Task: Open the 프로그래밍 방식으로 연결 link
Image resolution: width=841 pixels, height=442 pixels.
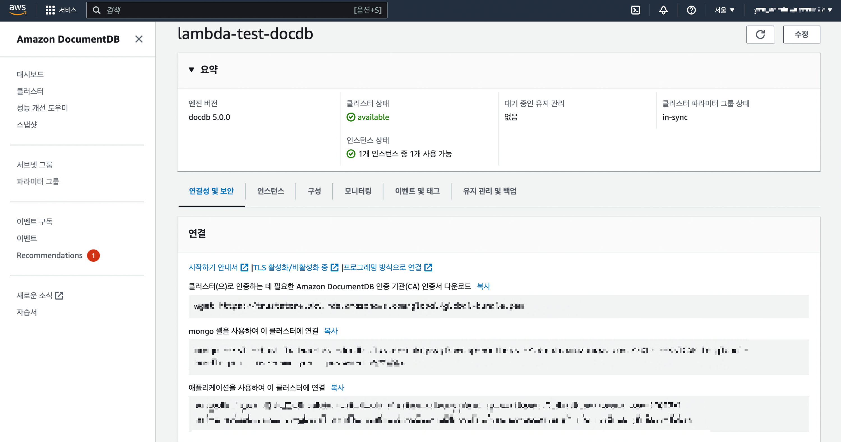Action: 382,267
